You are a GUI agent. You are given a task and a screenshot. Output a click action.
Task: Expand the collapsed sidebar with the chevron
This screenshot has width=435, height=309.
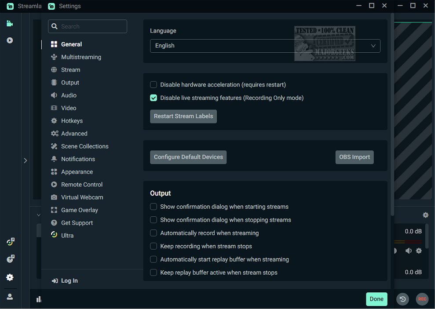(26, 160)
